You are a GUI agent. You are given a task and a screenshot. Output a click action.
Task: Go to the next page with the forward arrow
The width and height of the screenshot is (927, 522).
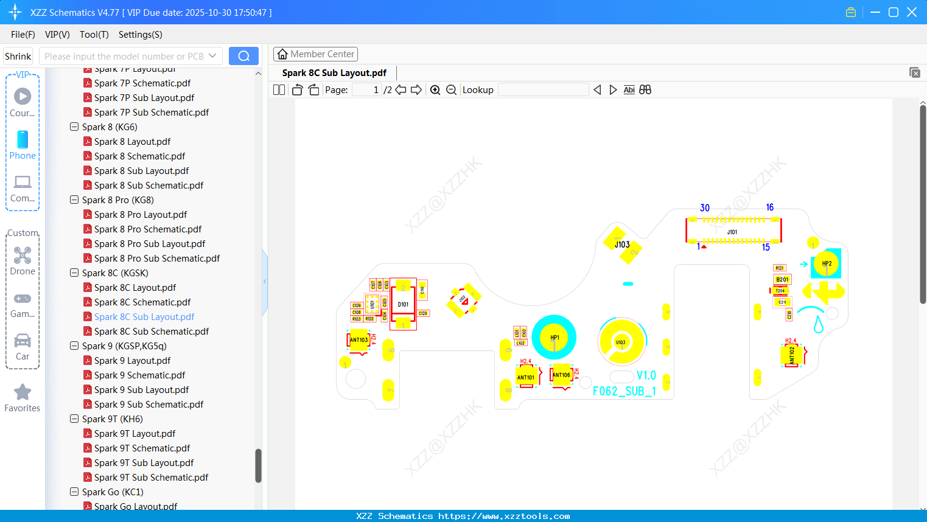pyautogui.click(x=416, y=89)
